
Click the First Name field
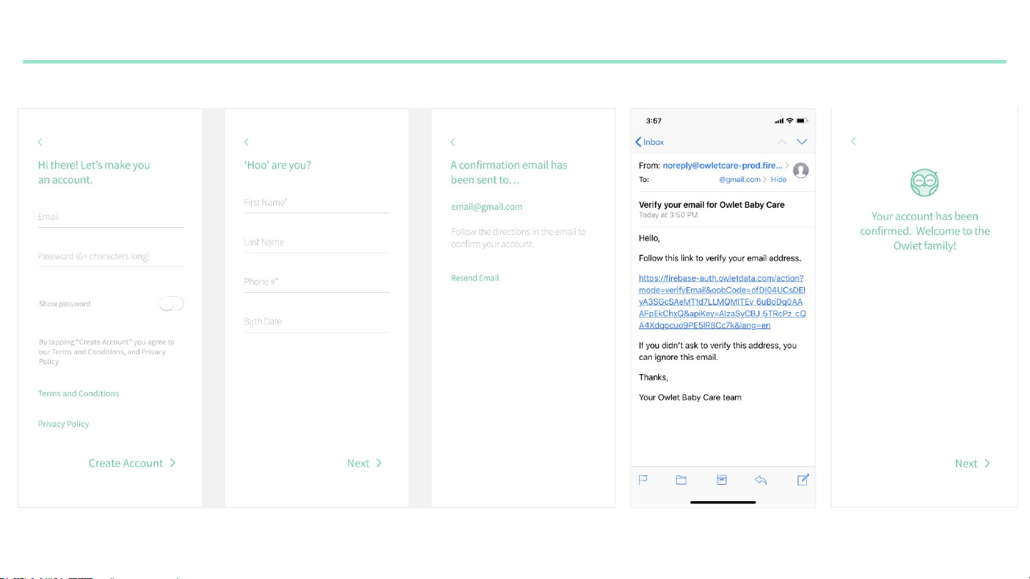pyautogui.click(x=317, y=203)
